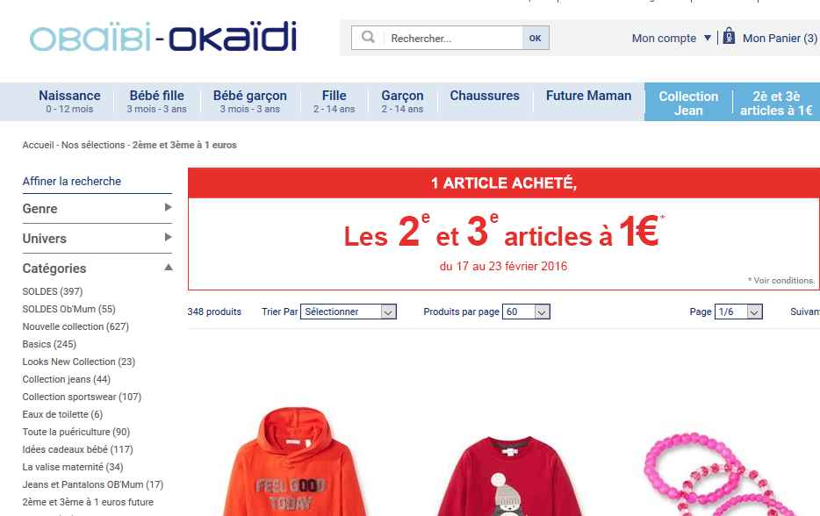Screen dimensions: 820x516
Task: Open the Chaussures menu item
Action: click(485, 96)
